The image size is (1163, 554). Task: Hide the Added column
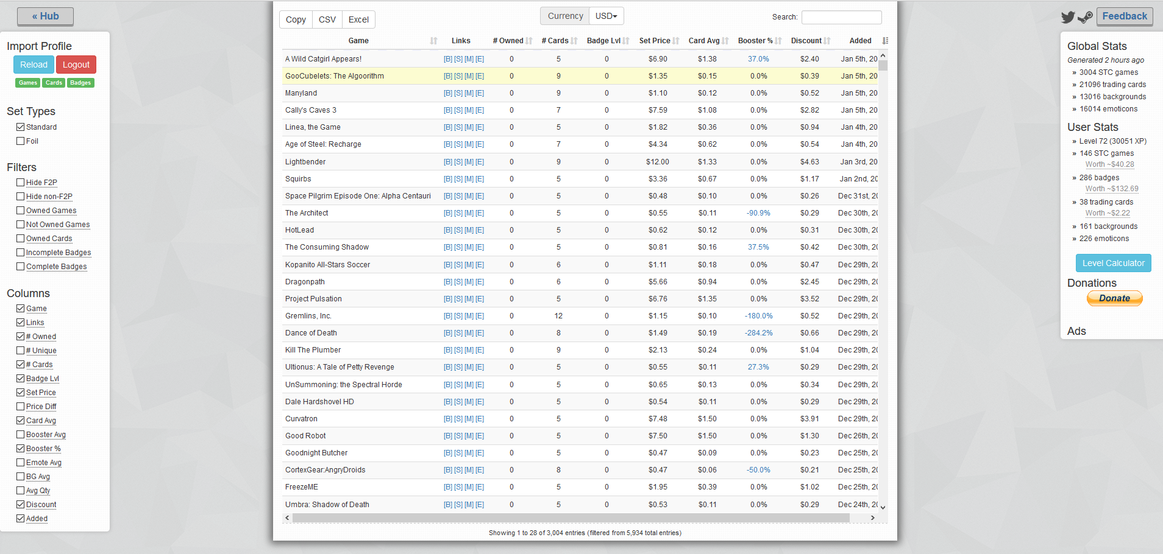pyautogui.click(x=21, y=518)
